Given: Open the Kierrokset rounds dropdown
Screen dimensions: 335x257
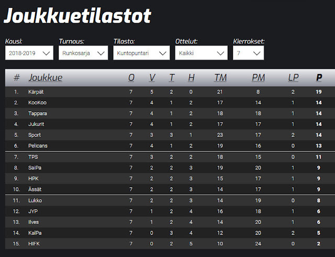Looking at the screenshot, I should 249,53.
